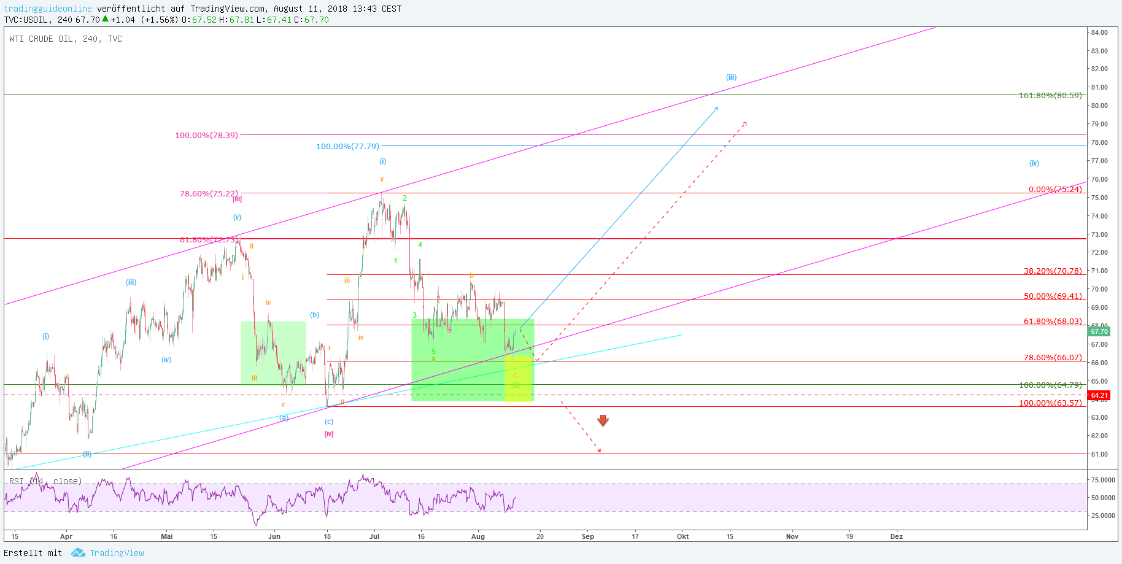Select the 161.80%(80.59) Fibonacci label
This screenshot has width=1122, height=564.
(x=1050, y=96)
